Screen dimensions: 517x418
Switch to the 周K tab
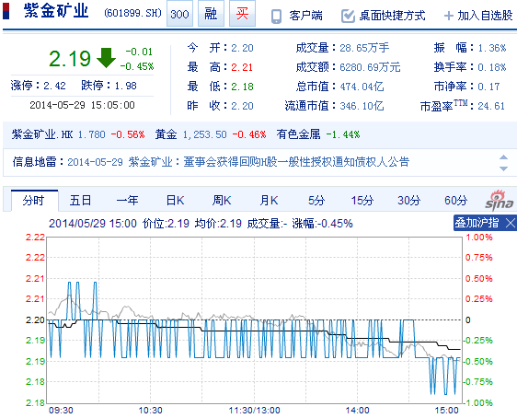coord(222,201)
